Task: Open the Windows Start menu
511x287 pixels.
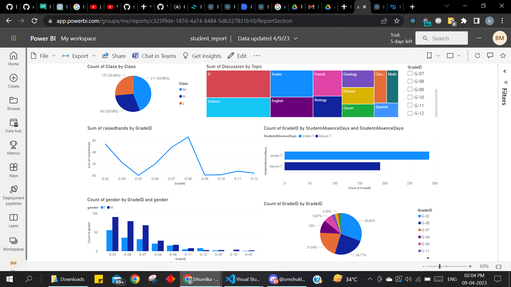Action: (10, 279)
